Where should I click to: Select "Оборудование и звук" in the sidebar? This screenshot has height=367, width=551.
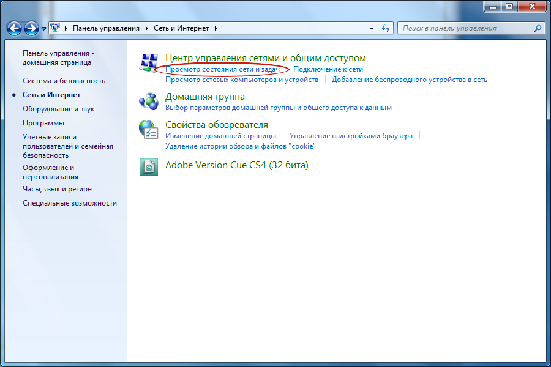click(58, 109)
